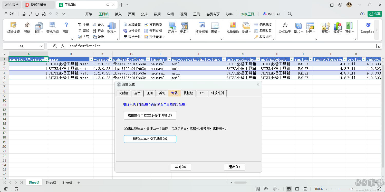The width and height of the screenshot is (385, 192).
Task: Select 文件合并 merge files
Action: (132, 31)
